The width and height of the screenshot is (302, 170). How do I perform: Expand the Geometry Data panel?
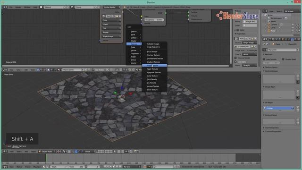click(271, 128)
